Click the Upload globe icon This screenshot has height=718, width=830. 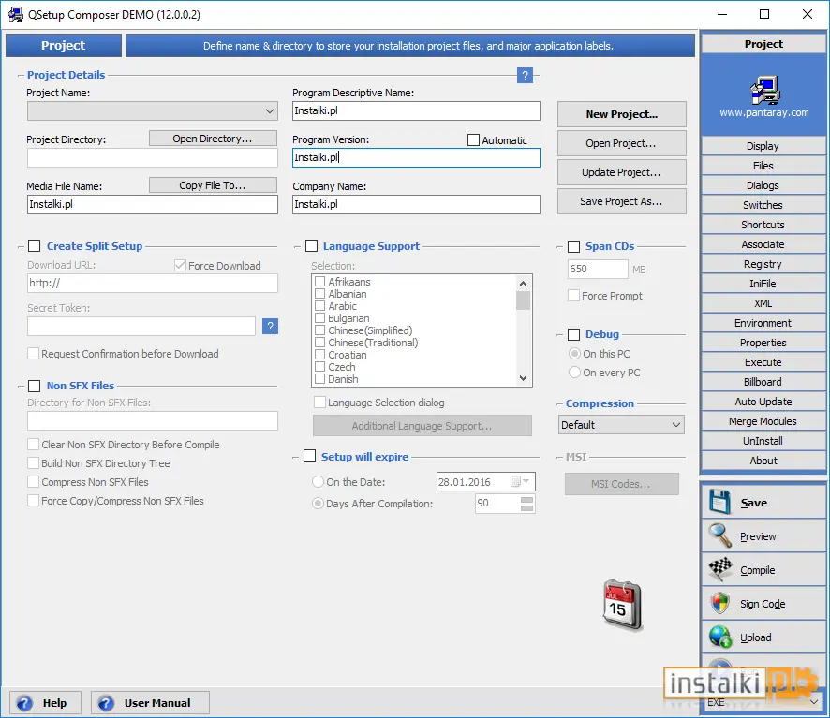click(x=720, y=637)
